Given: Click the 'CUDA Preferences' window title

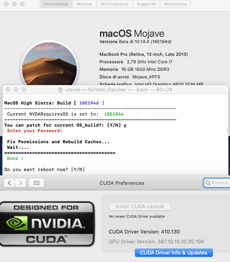Looking at the screenshot, I should 122,183.
